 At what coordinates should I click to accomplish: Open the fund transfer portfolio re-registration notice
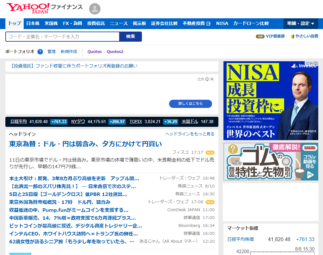74,66
